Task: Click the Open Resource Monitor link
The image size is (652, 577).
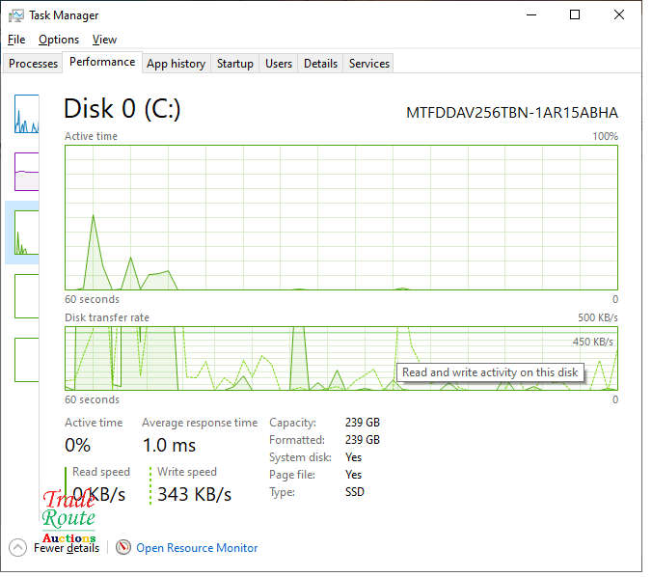Action: pos(197,548)
